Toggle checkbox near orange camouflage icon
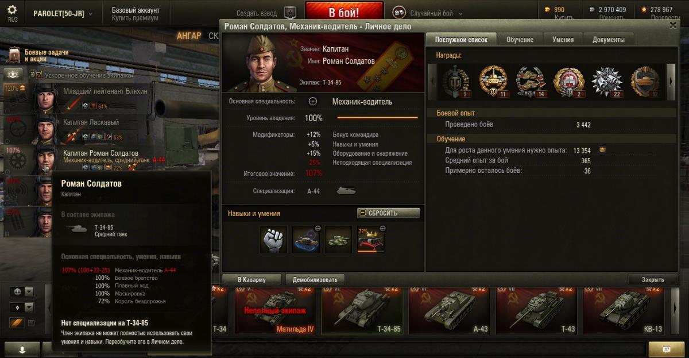This screenshot has width=689, height=358. click(x=31, y=323)
